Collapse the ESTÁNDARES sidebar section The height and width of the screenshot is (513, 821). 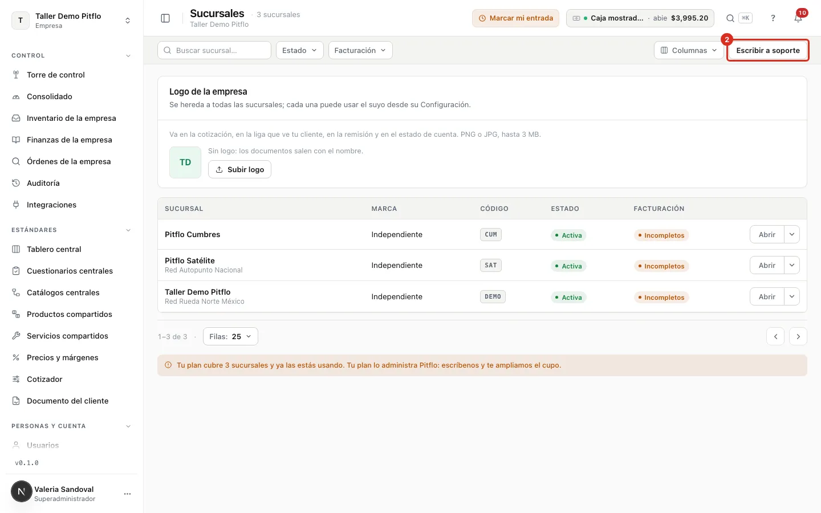pos(128,230)
